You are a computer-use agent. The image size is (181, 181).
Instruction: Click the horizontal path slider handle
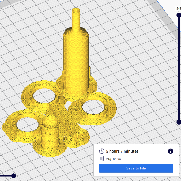click(13, 176)
